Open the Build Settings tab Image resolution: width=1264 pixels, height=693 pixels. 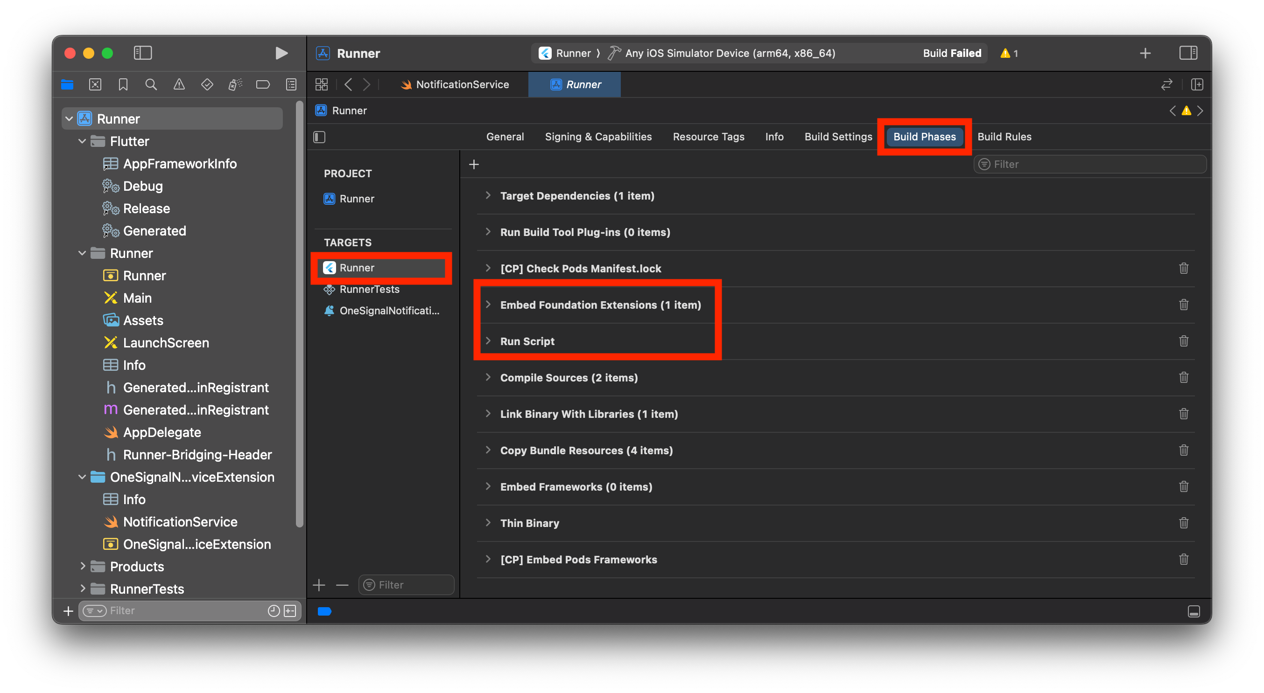[x=838, y=137]
